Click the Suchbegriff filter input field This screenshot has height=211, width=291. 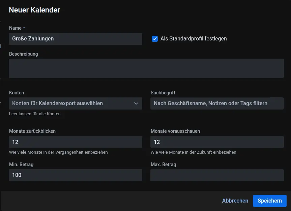coord(217,103)
